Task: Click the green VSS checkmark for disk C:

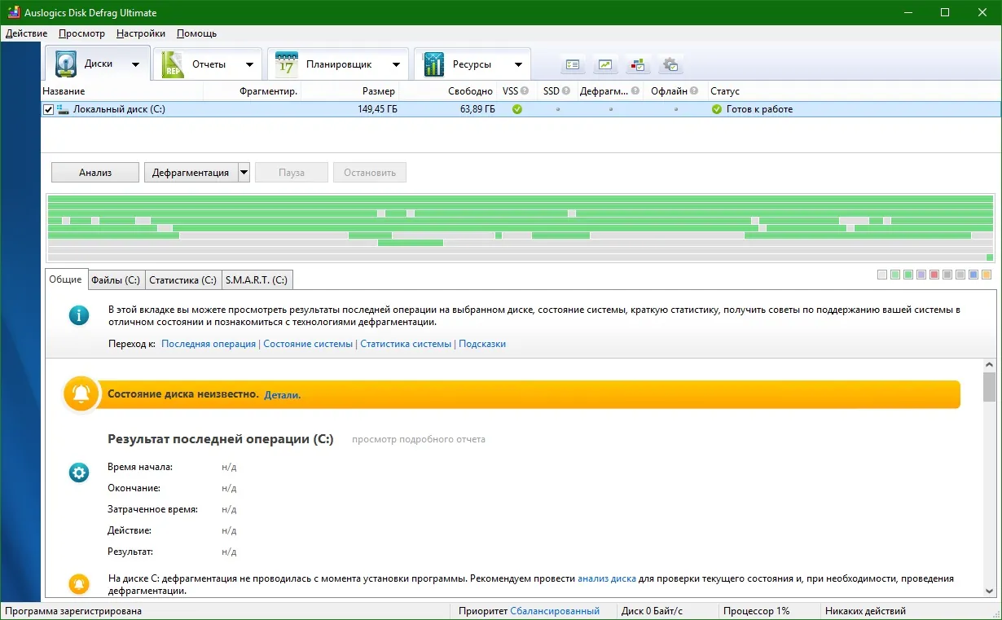Action: [x=516, y=109]
